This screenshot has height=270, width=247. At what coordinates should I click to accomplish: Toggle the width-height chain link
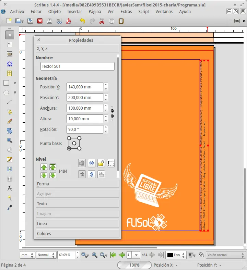(x=112, y=113)
